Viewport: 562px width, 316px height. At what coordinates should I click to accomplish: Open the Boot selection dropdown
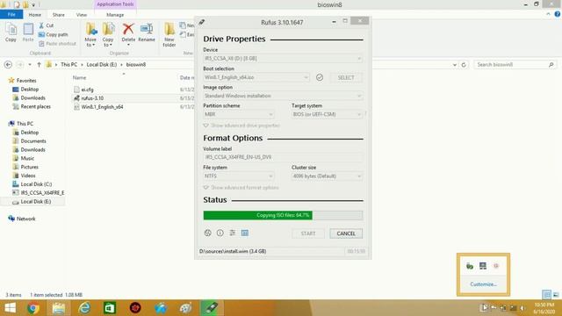[x=256, y=77]
